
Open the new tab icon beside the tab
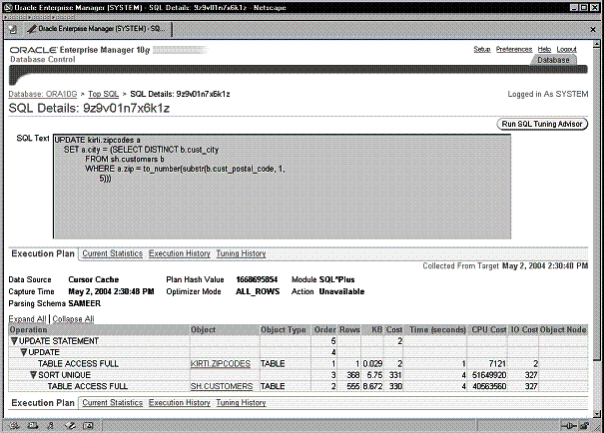12,29
